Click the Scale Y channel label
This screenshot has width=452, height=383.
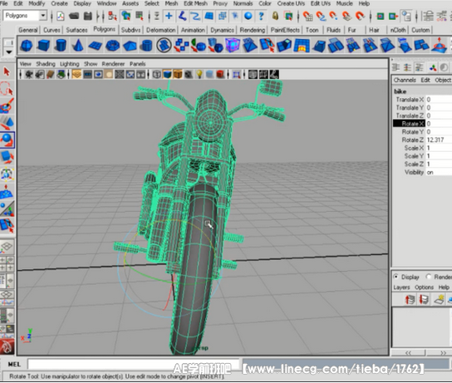414,156
